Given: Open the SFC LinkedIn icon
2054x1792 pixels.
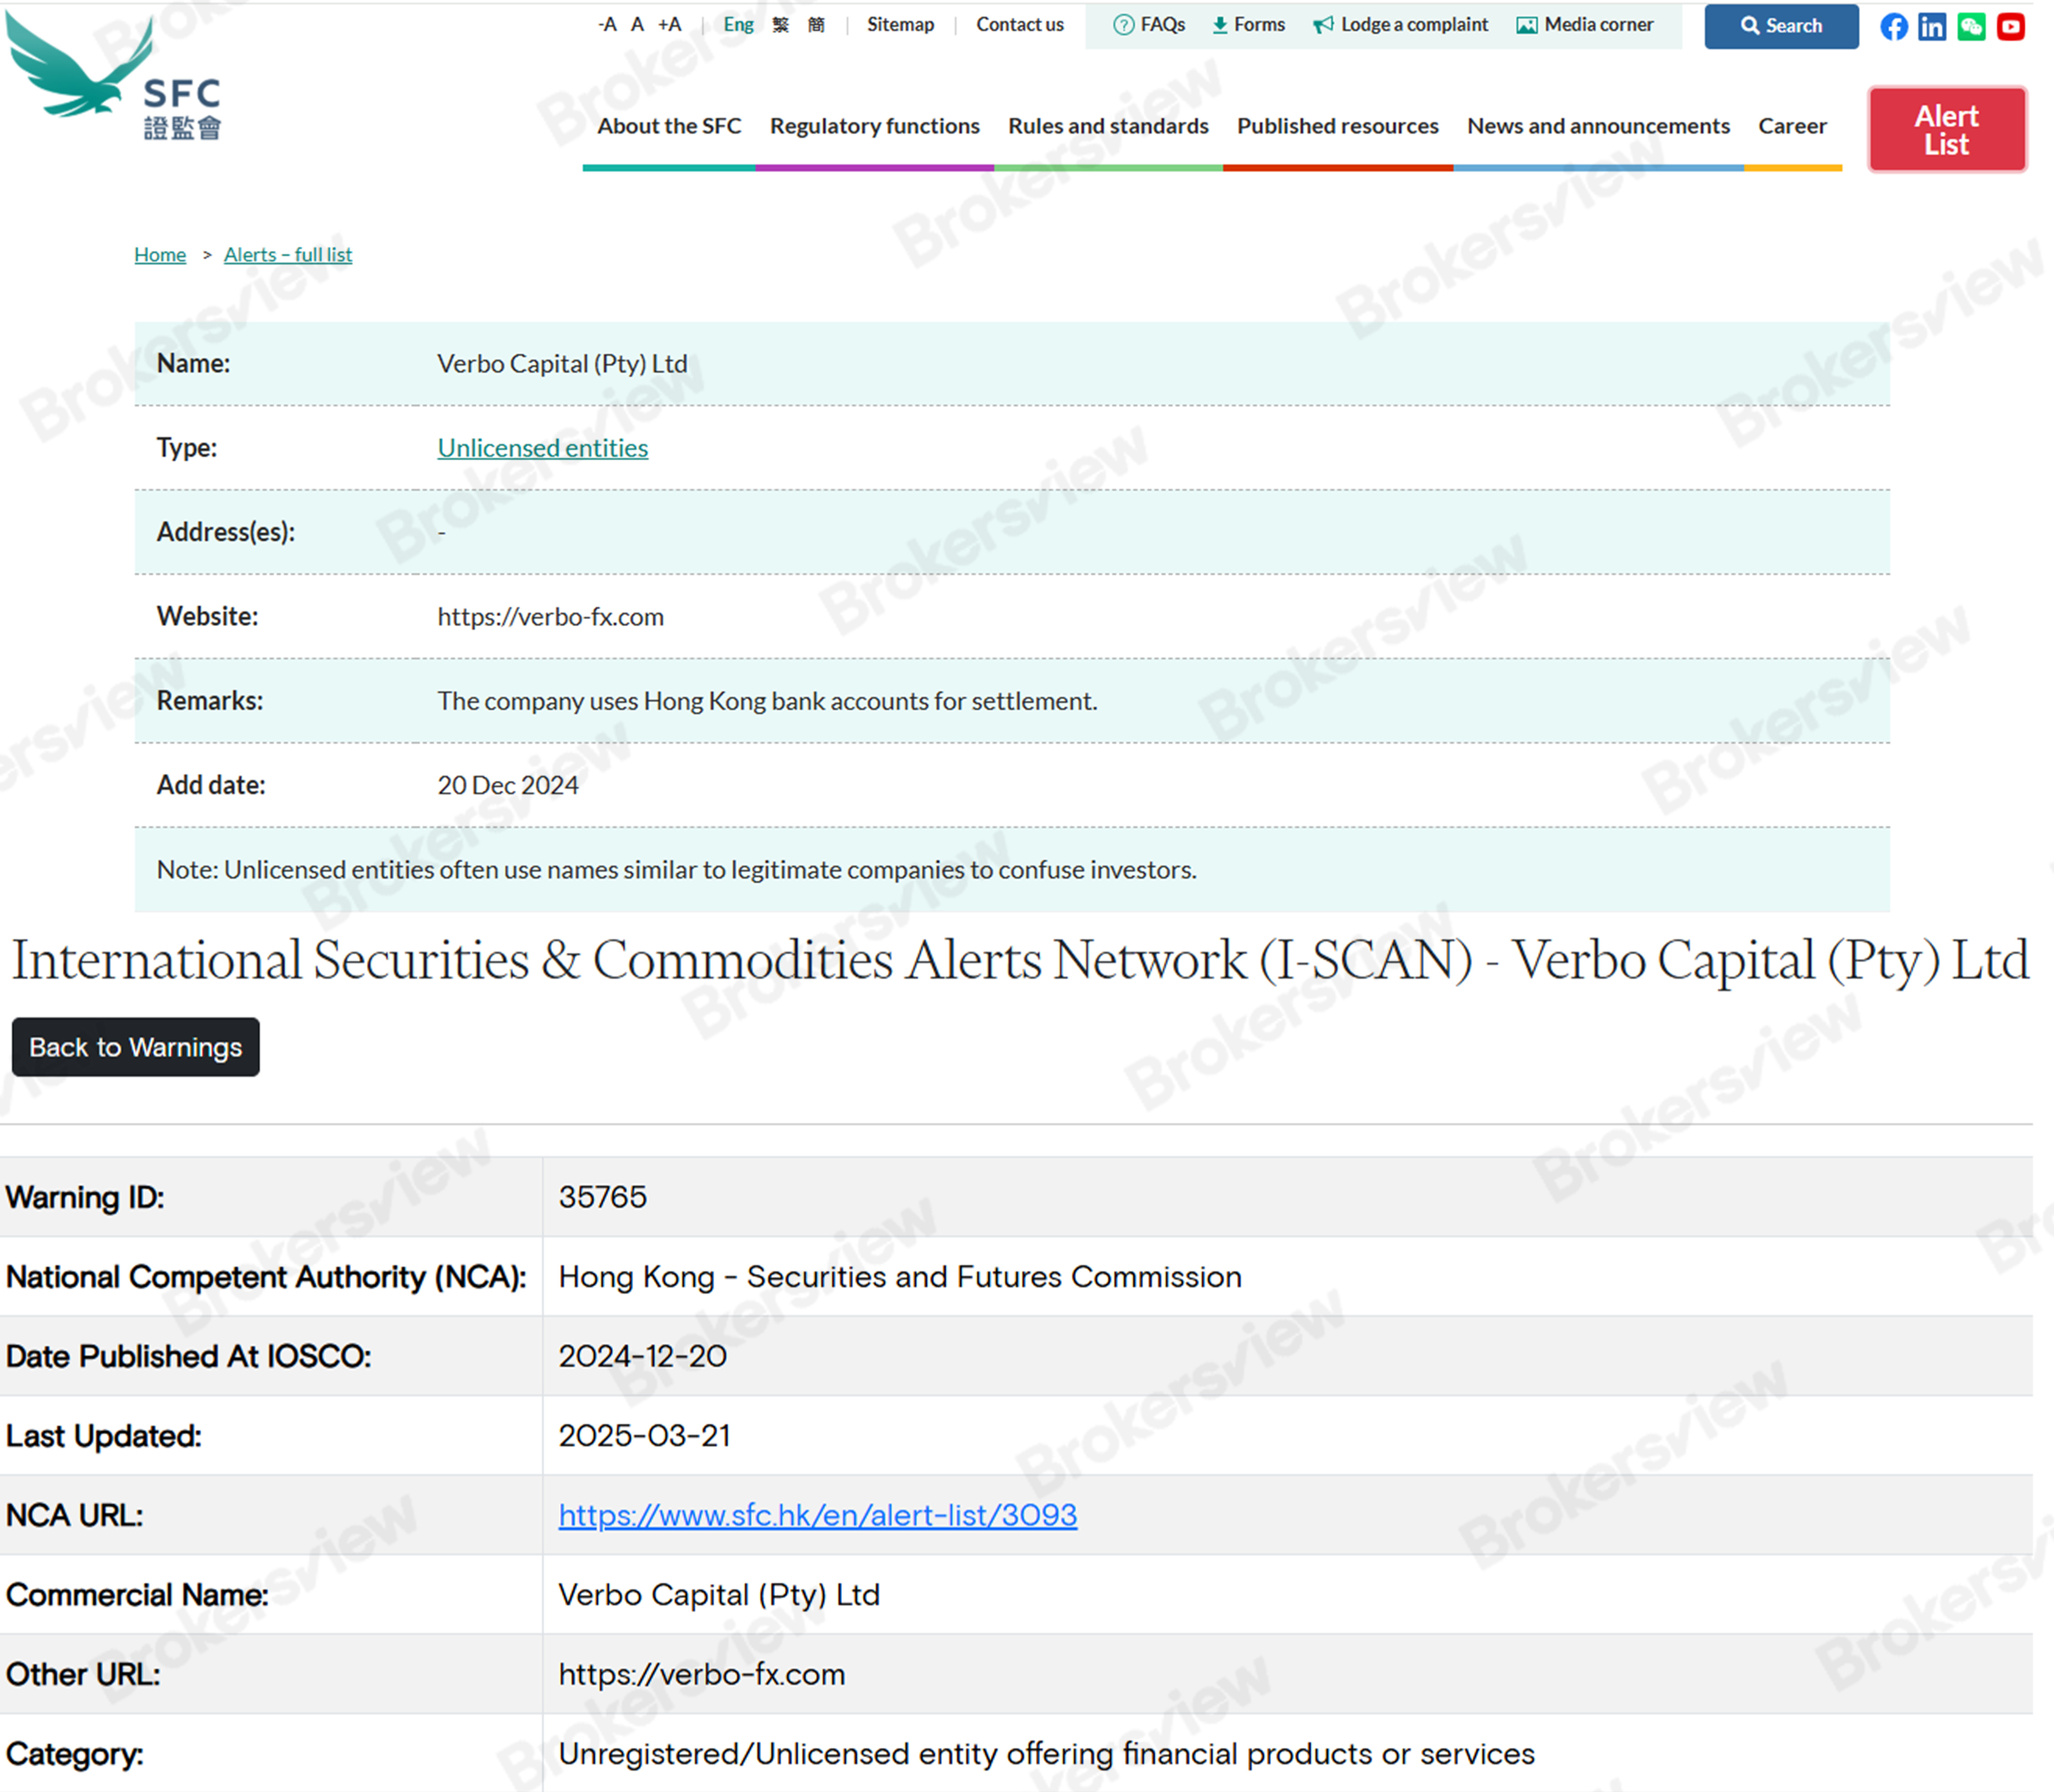Looking at the screenshot, I should [x=1932, y=27].
